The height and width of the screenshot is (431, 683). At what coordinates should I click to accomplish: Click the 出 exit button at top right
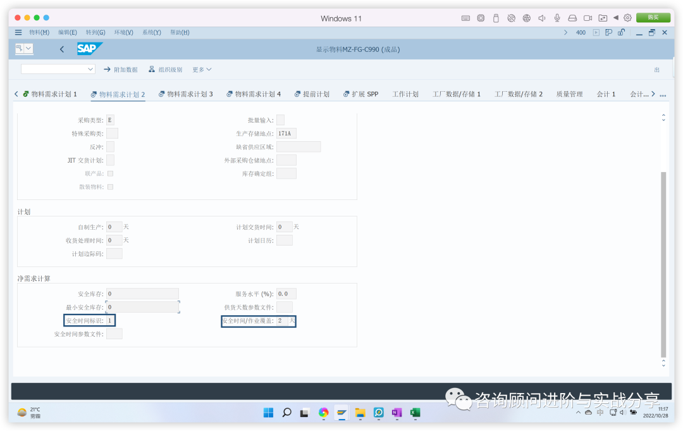pyautogui.click(x=658, y=70)
